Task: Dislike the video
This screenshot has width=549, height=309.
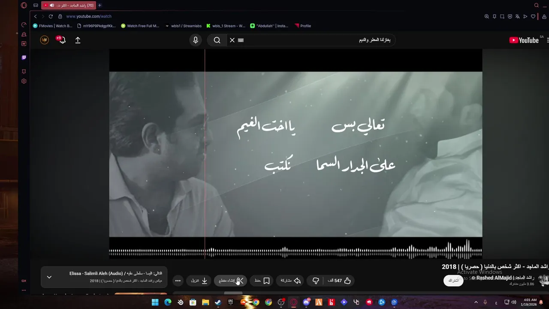Action: tap(316, 281)
